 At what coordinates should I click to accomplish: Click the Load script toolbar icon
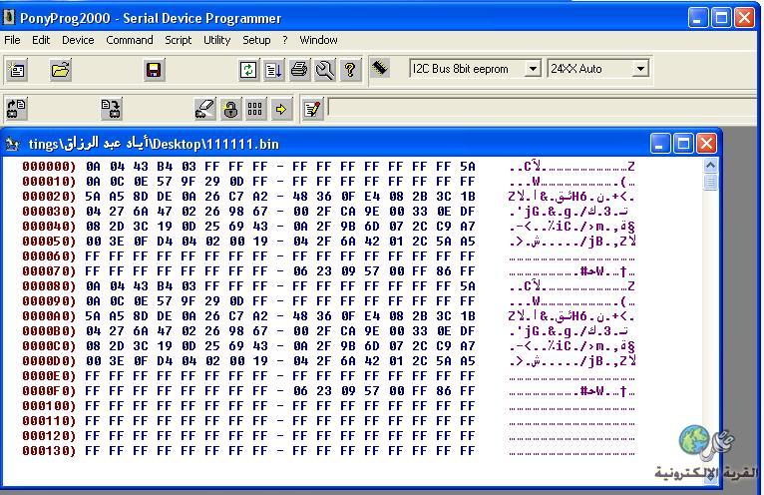point(274,70)
